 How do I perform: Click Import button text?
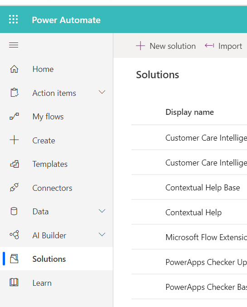(230, 47)
